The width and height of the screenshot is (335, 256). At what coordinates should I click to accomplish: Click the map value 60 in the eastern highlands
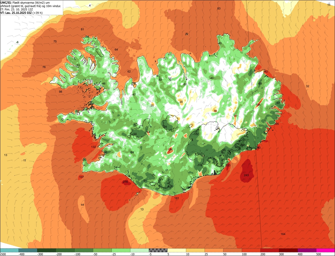point(235,116)
